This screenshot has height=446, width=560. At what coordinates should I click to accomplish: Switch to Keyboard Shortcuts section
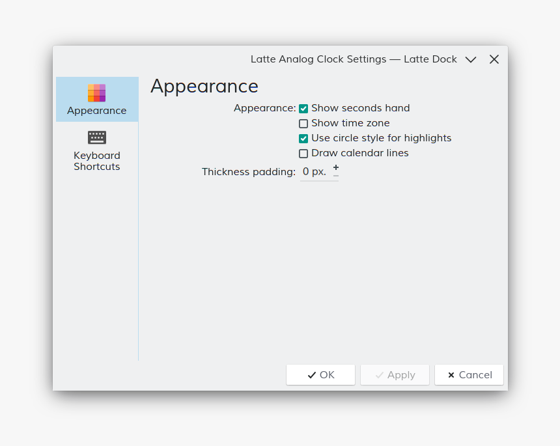click(x=97, y=150)
